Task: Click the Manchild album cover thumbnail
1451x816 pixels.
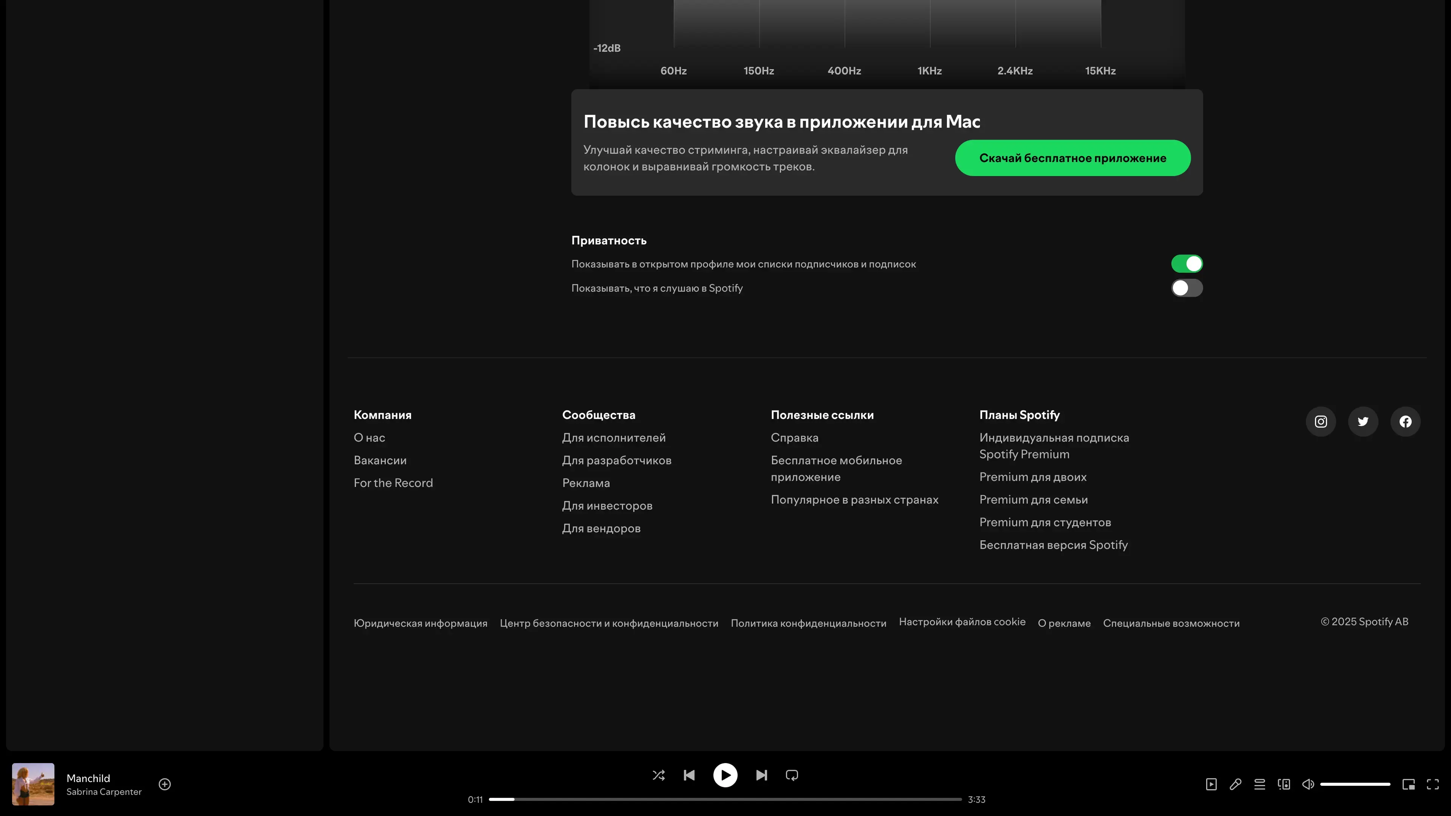Action: tap(33, 784)
